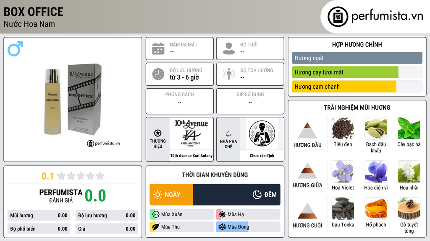Click the Hương cam chanh accord bar
Image resolution: width=430 pixels, height=241 pixels.
(357, 86)
